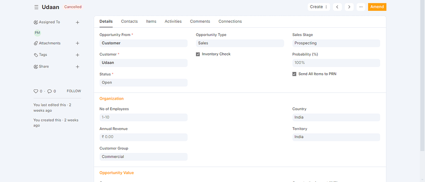Open the Opportunity From field
Image resolution: width=425 pixels, height=182 pixels.
tap(143, 43)
